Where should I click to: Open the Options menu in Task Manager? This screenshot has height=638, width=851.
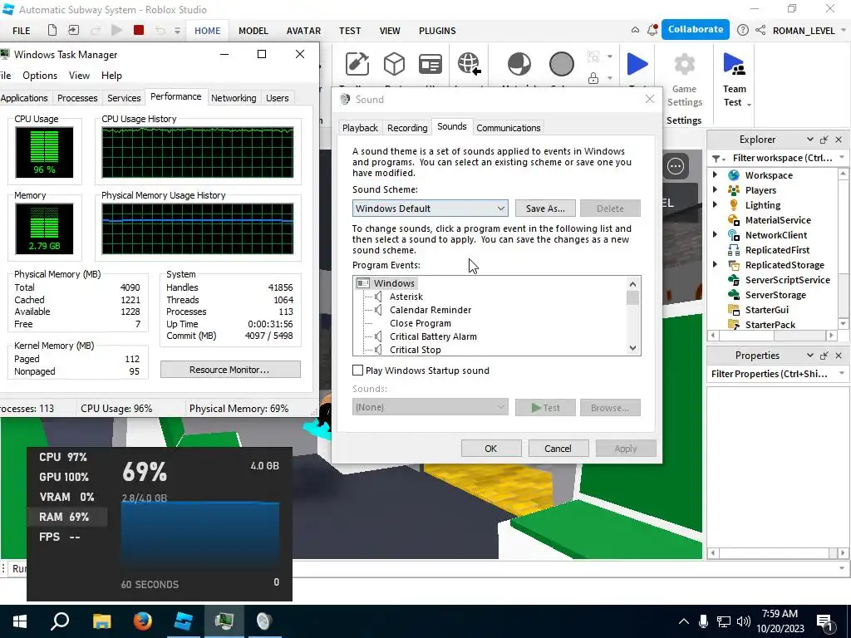coord(40,76)
